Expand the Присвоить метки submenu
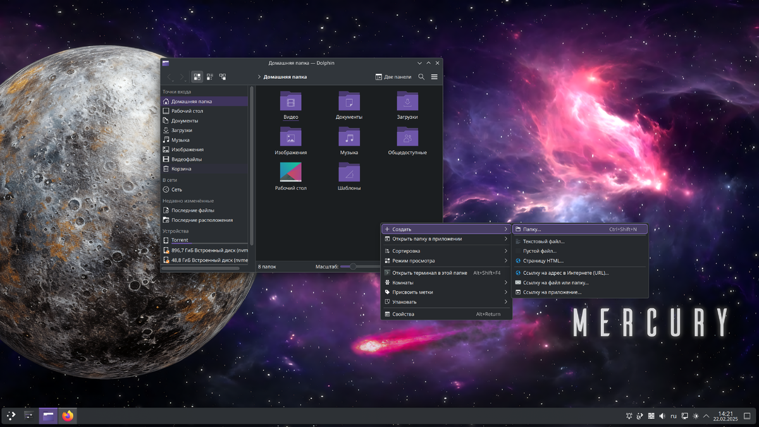 coord(446,292)
